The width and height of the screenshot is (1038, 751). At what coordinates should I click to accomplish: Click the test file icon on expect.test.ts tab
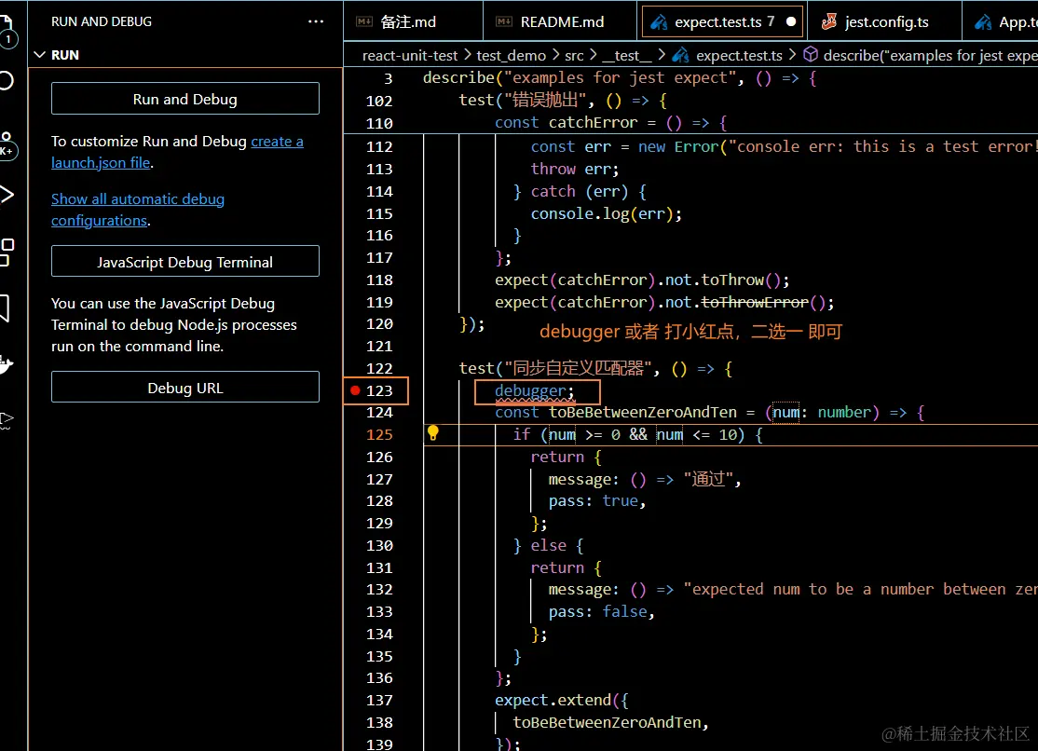(x=659, y=21)
